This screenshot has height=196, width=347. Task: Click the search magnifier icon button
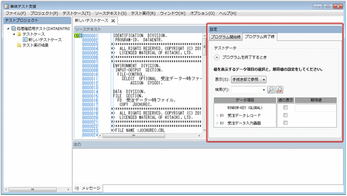click(271, 90)
